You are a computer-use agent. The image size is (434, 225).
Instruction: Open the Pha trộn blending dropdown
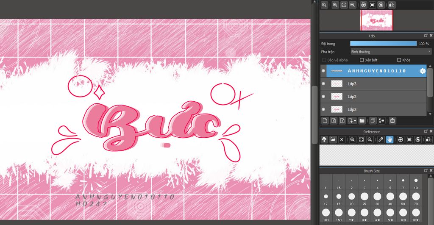[x=391, y=52]
